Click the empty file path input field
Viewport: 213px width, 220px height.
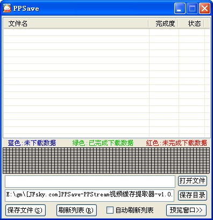pos(90,181)
